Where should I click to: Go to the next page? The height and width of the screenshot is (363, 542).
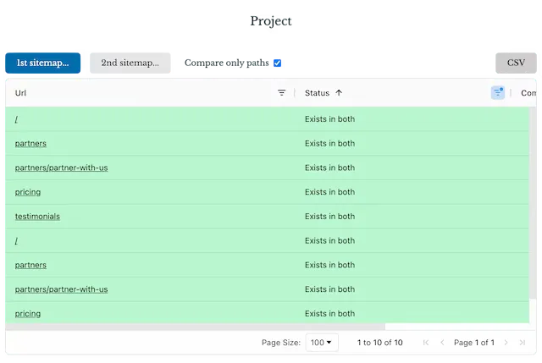click(x=506, y=343)
